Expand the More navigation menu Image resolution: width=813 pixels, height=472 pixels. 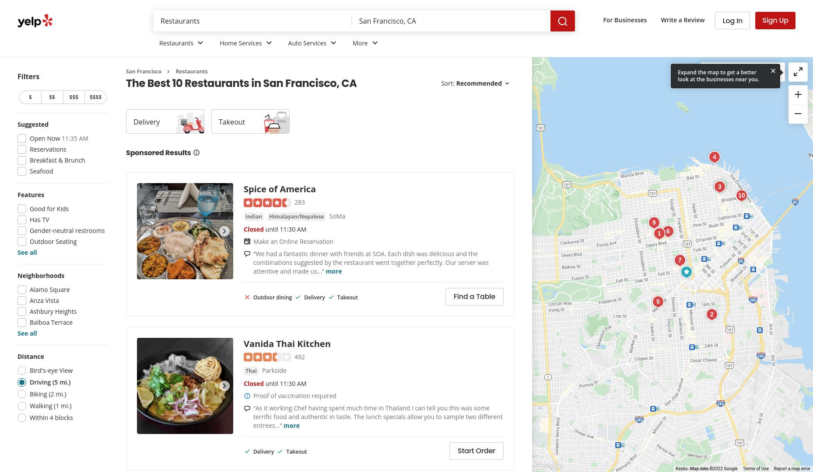(365, 43)
